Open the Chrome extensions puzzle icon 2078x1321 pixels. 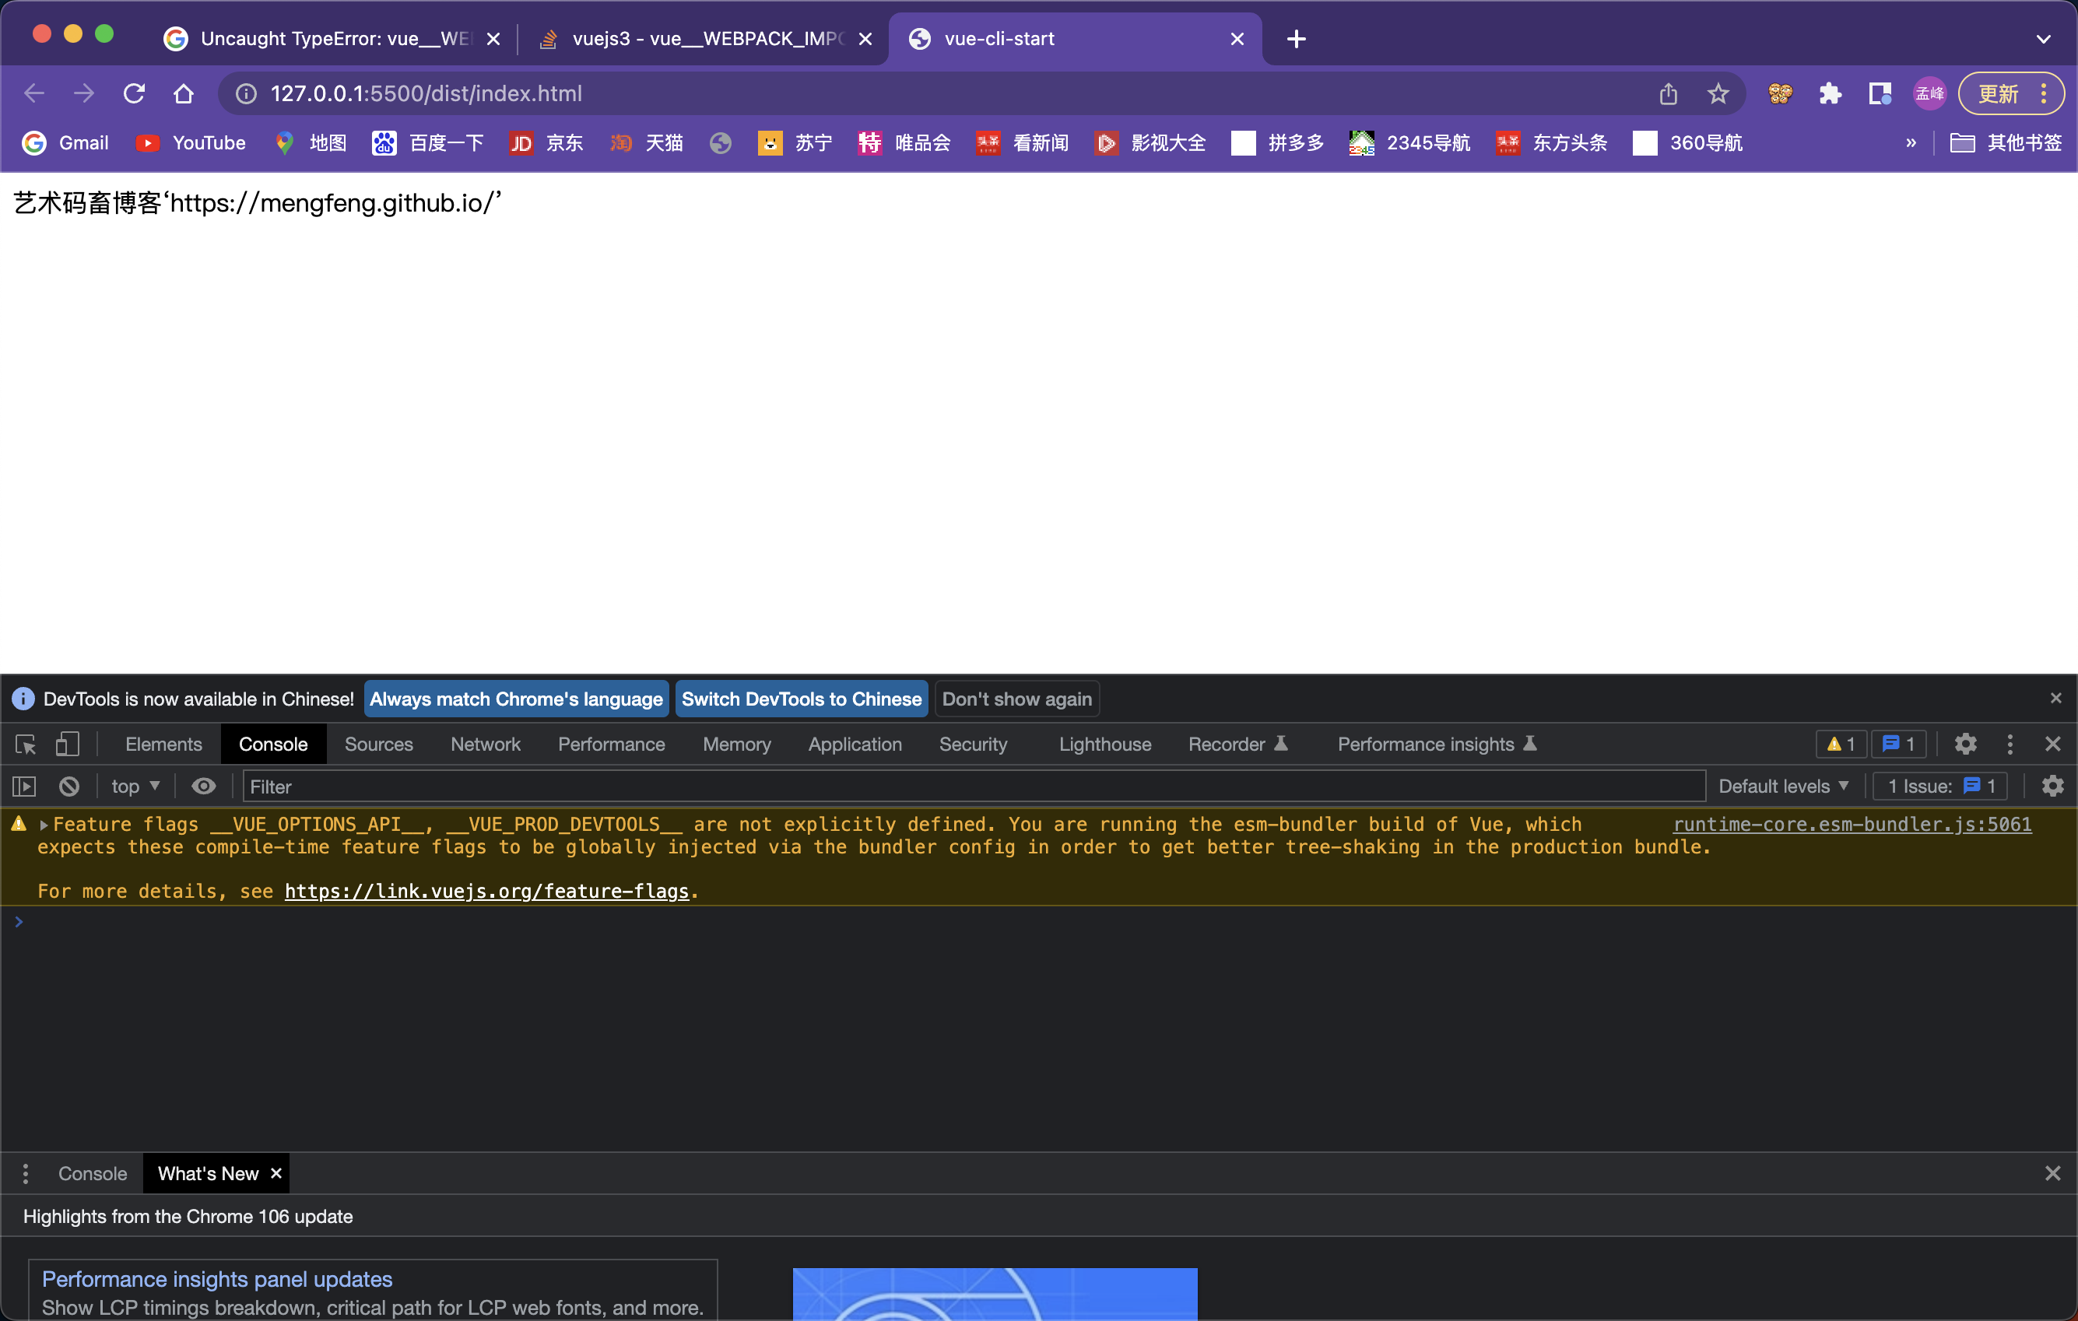[1830, 93]
